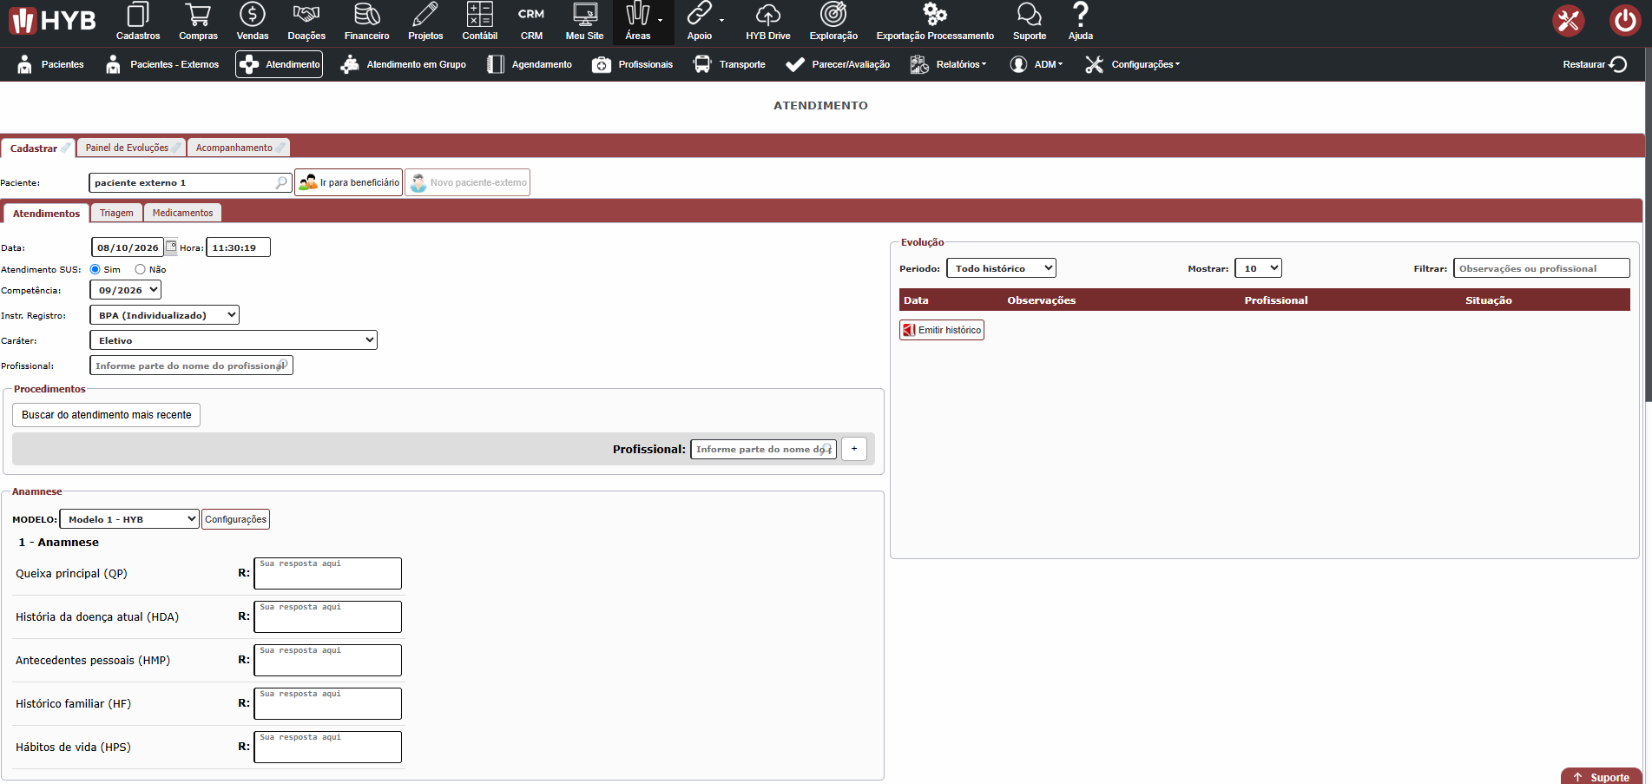Image resolution: width=1652 pixels, height=784 pixels.
Task: Switch to the Triagem tab
Action: coord(116,213)
